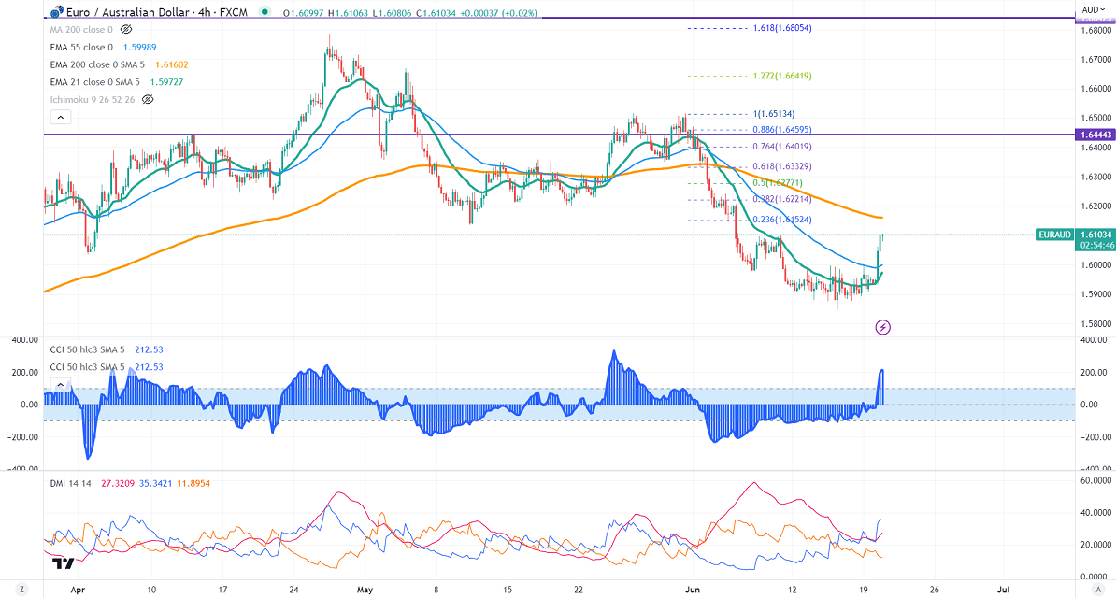Select the Ichimoku 9 26 52 26 legend
This screenshot has height=598, width=1116.
[x=92, y=100]
